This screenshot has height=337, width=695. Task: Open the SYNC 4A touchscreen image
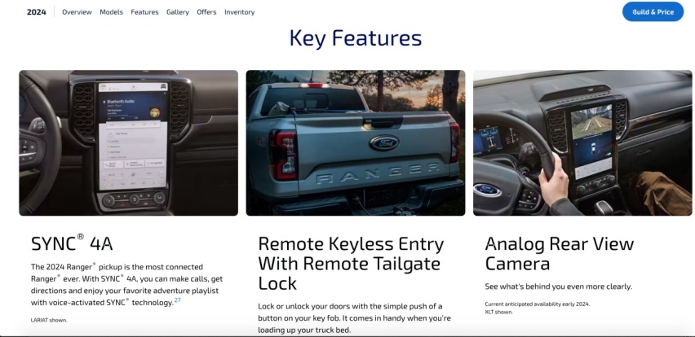point(129,142)
